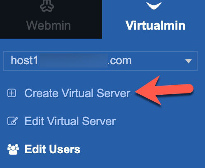Screen dimensions: 205x168
Task: Click the users group icon
Action: (13, 149)
